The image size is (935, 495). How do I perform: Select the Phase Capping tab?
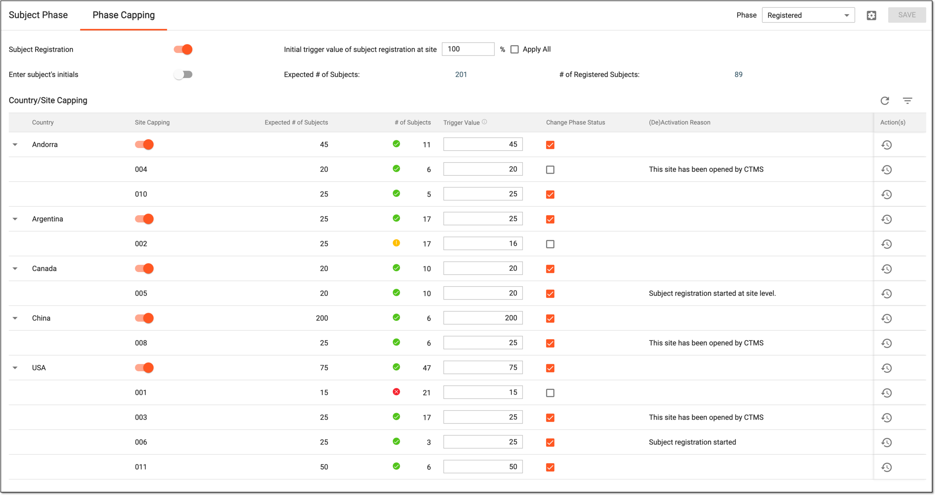[x=123, y=15]
